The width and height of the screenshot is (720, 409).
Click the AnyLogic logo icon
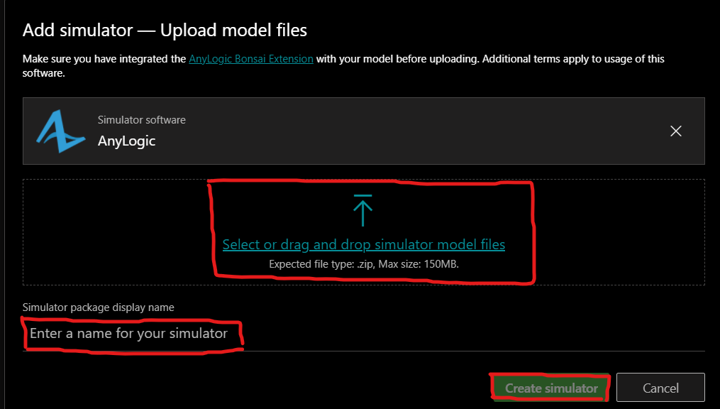coord(60,131)
